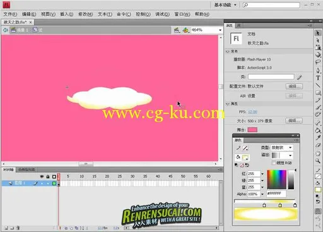Open the Modify menu

[86, 14]
